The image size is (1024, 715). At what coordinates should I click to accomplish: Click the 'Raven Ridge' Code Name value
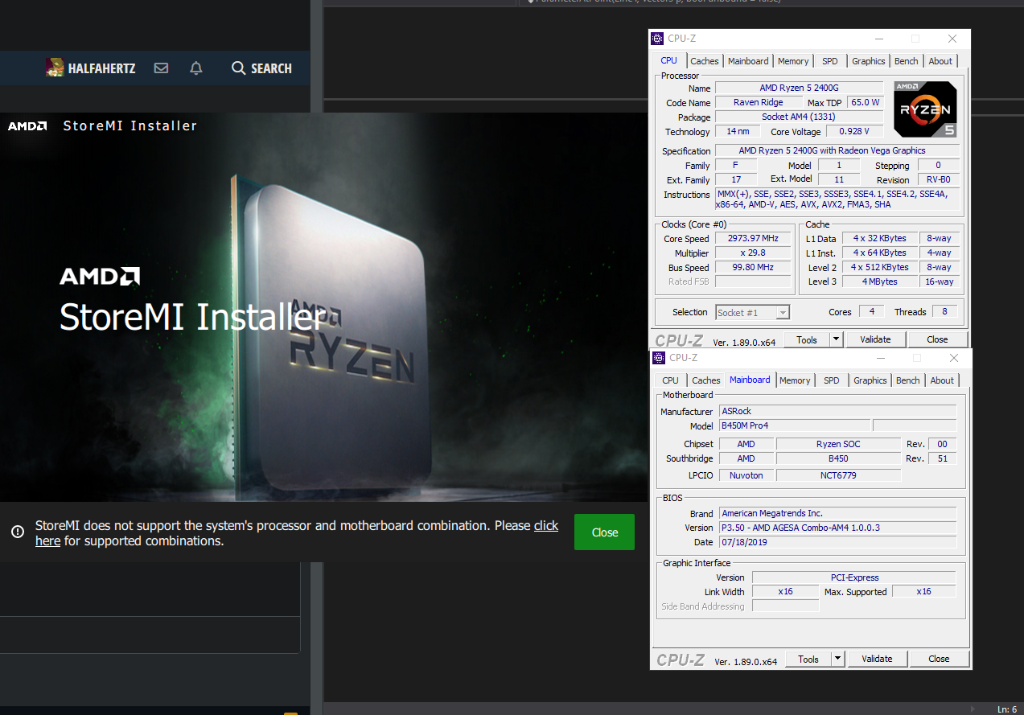tap(759, 102)
